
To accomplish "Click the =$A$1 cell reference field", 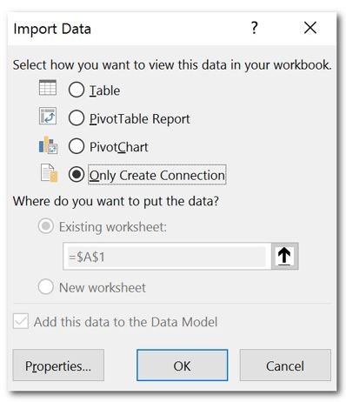I will coord(167,257).
